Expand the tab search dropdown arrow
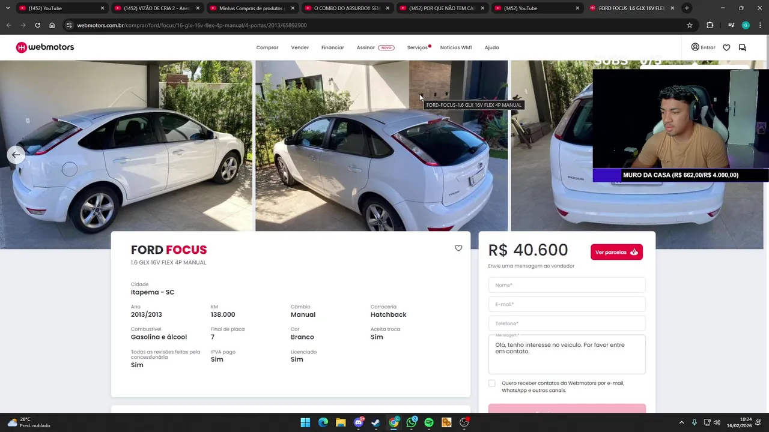 click(8, 8)
